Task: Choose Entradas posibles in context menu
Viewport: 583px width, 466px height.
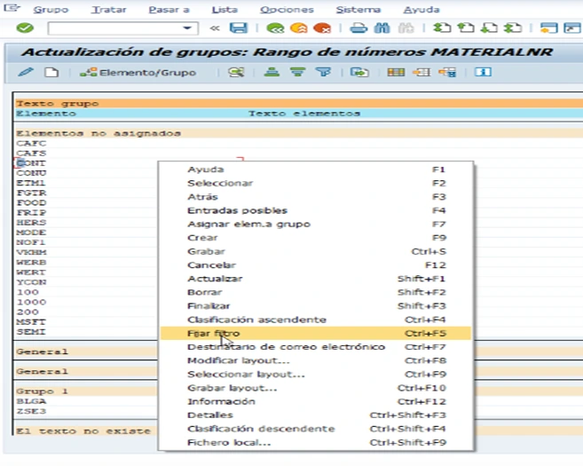Action: (316, 210)
